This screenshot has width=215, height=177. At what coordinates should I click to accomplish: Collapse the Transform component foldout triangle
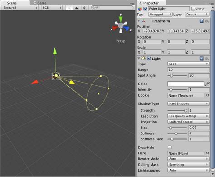(x=139, y=21)
